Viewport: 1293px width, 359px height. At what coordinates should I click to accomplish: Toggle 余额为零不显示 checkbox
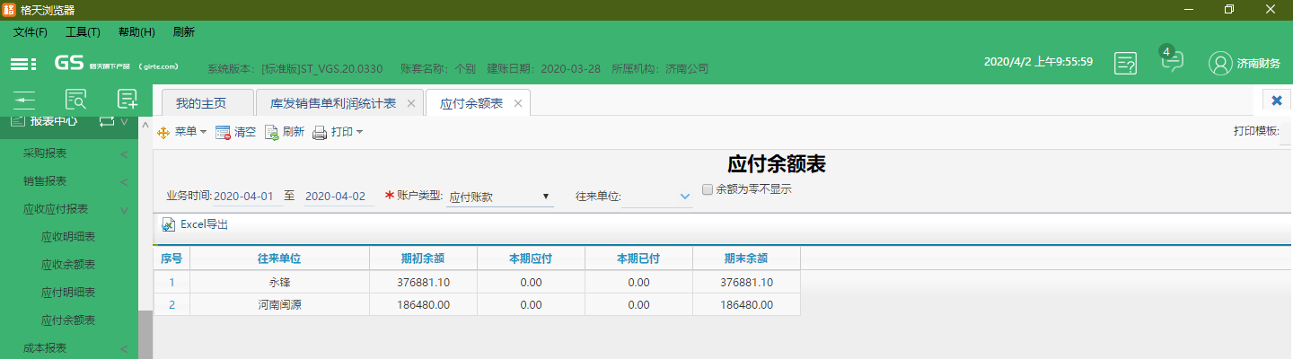point(708,189)
